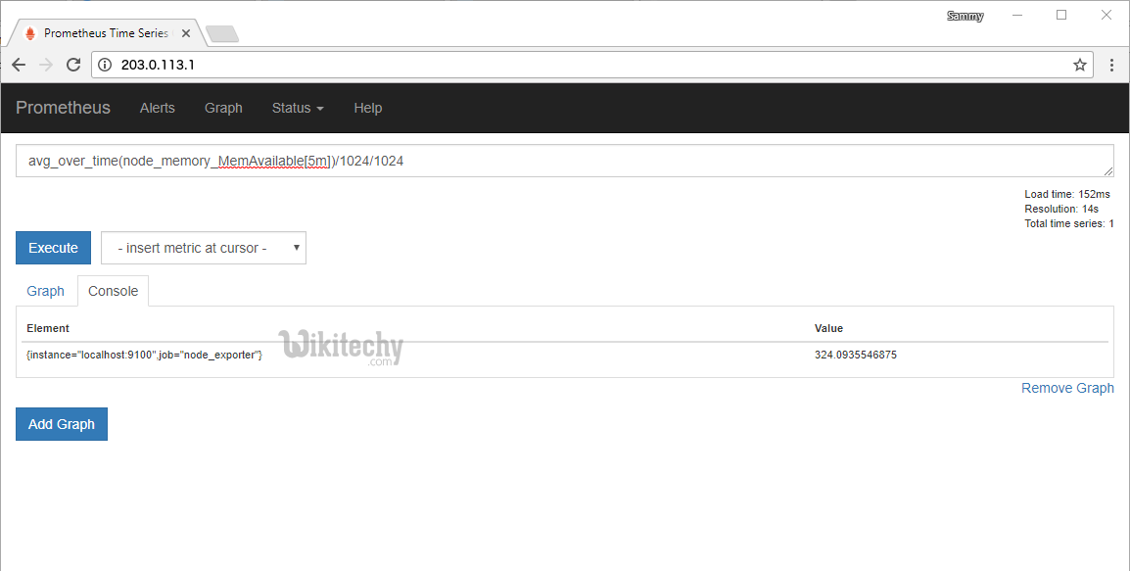
Task: Click the Add Graph button
Action: (62, 424)
